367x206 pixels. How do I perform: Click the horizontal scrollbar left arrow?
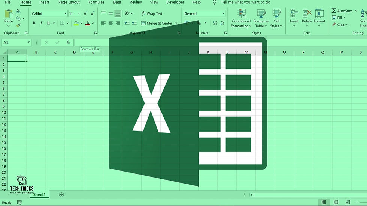pyautogui.click(x=252, y=194)
